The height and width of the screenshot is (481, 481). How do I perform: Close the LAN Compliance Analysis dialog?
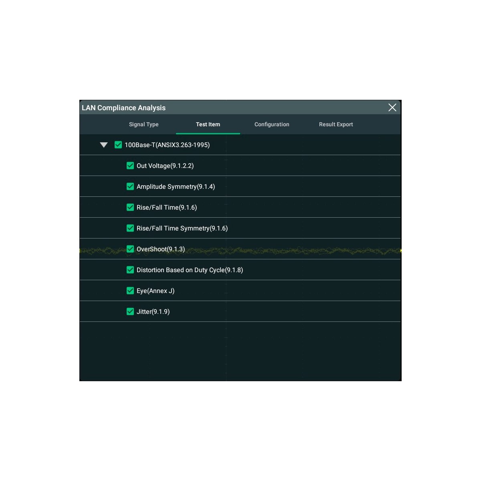point(392,107)
